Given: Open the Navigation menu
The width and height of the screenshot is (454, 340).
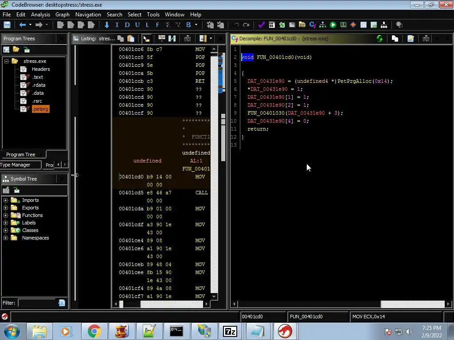Looking at the screenshot, I should click(x=88, y=15).
